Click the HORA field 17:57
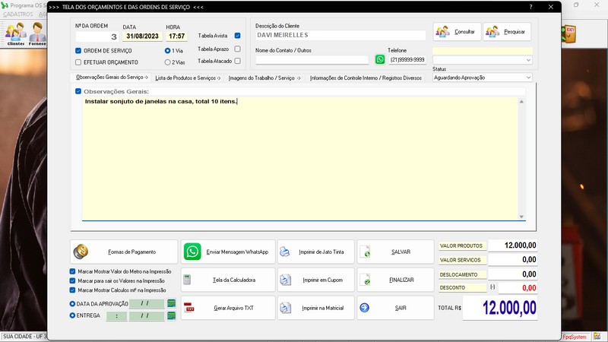 coord(177,36)
